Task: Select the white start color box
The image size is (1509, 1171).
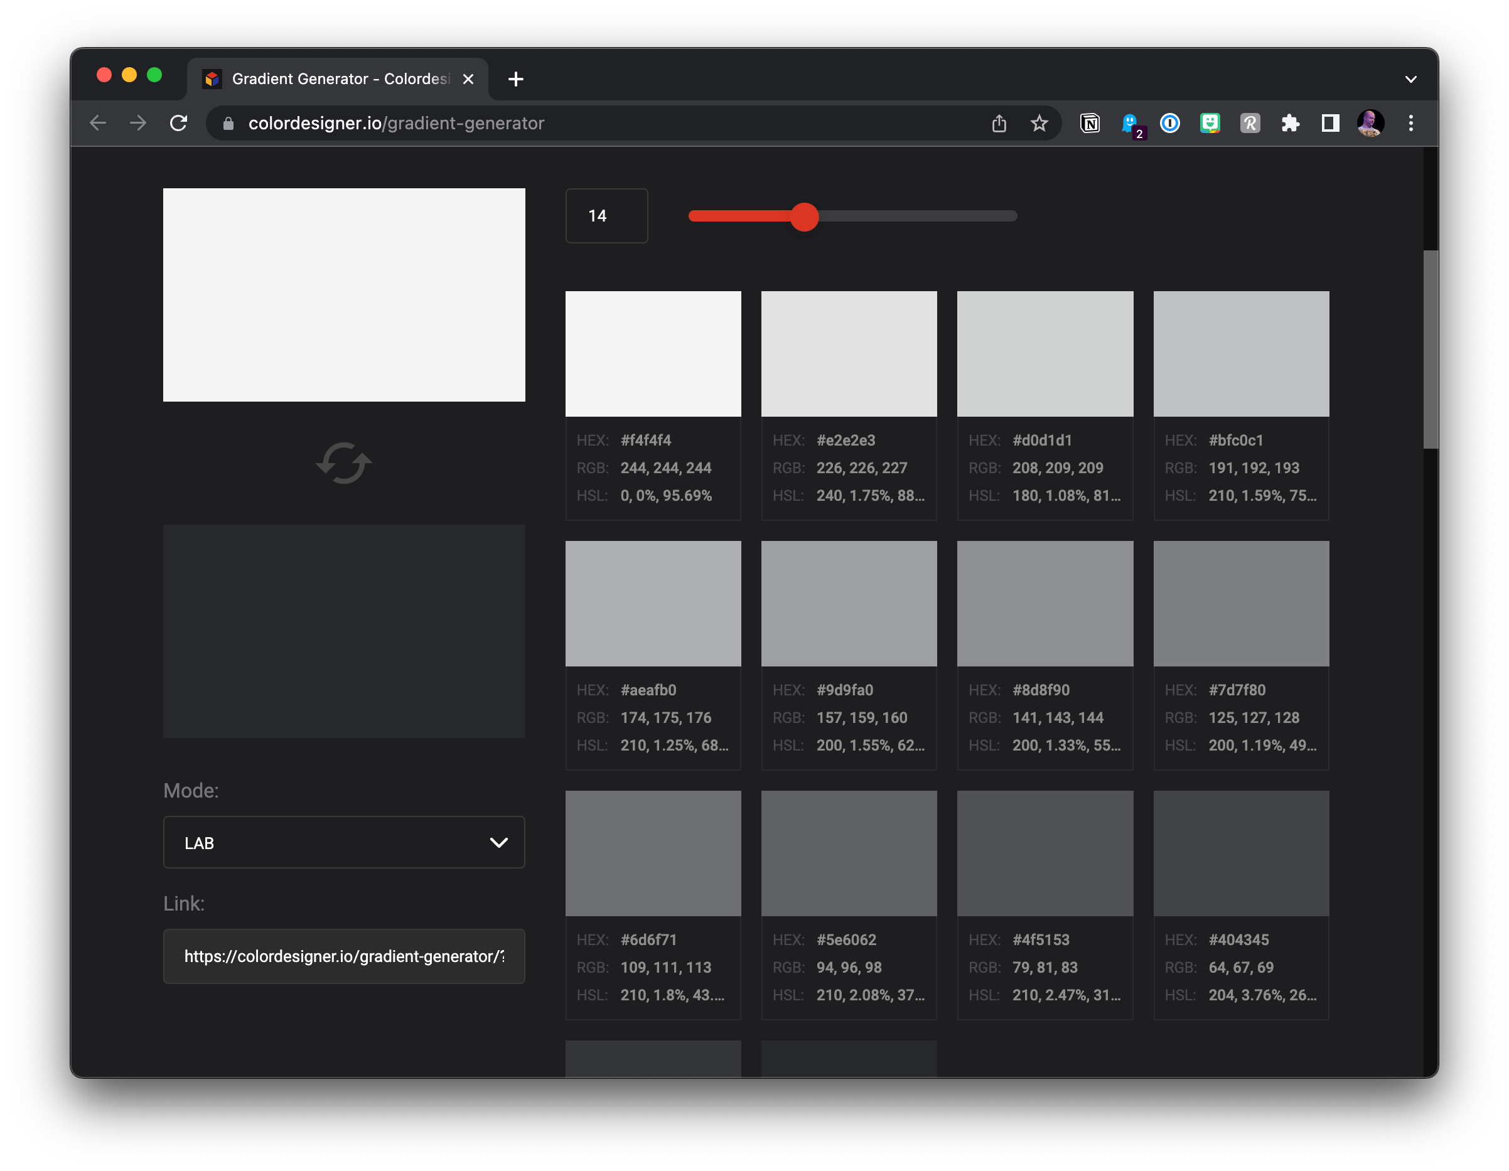Action: 343,295
